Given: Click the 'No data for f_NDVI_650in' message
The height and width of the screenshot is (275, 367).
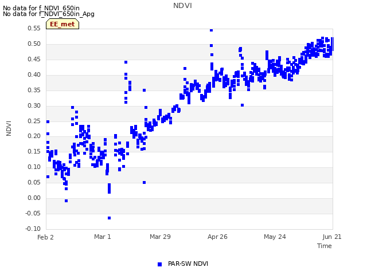Looking at the screenshot, I should tap(41, 8).
